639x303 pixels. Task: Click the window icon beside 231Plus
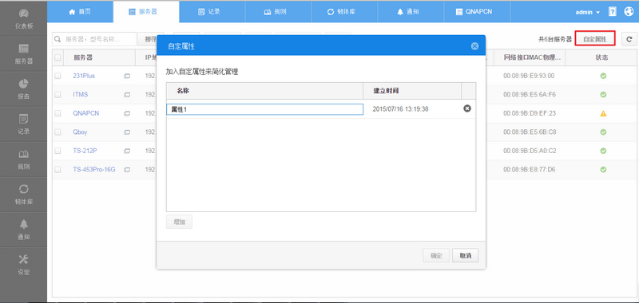(127, 76)
